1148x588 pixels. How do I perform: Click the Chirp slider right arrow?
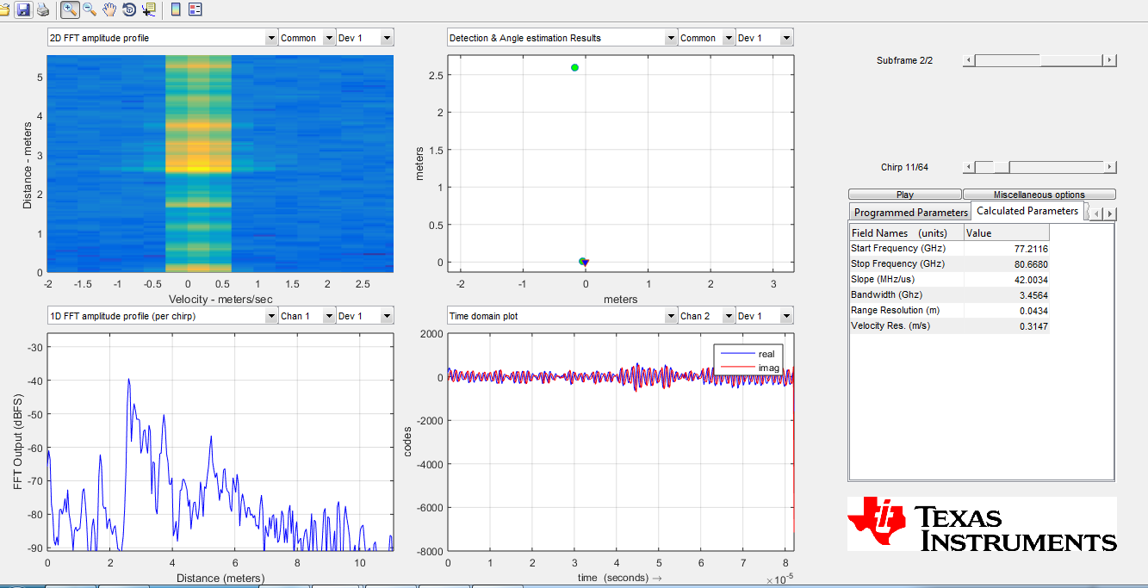pos(1110,167)
